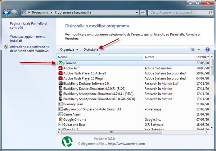The width and height of the screenshot is (216, 151).
Task: Navigate to the Programmi breadcrumb
Action: (40, 13)
